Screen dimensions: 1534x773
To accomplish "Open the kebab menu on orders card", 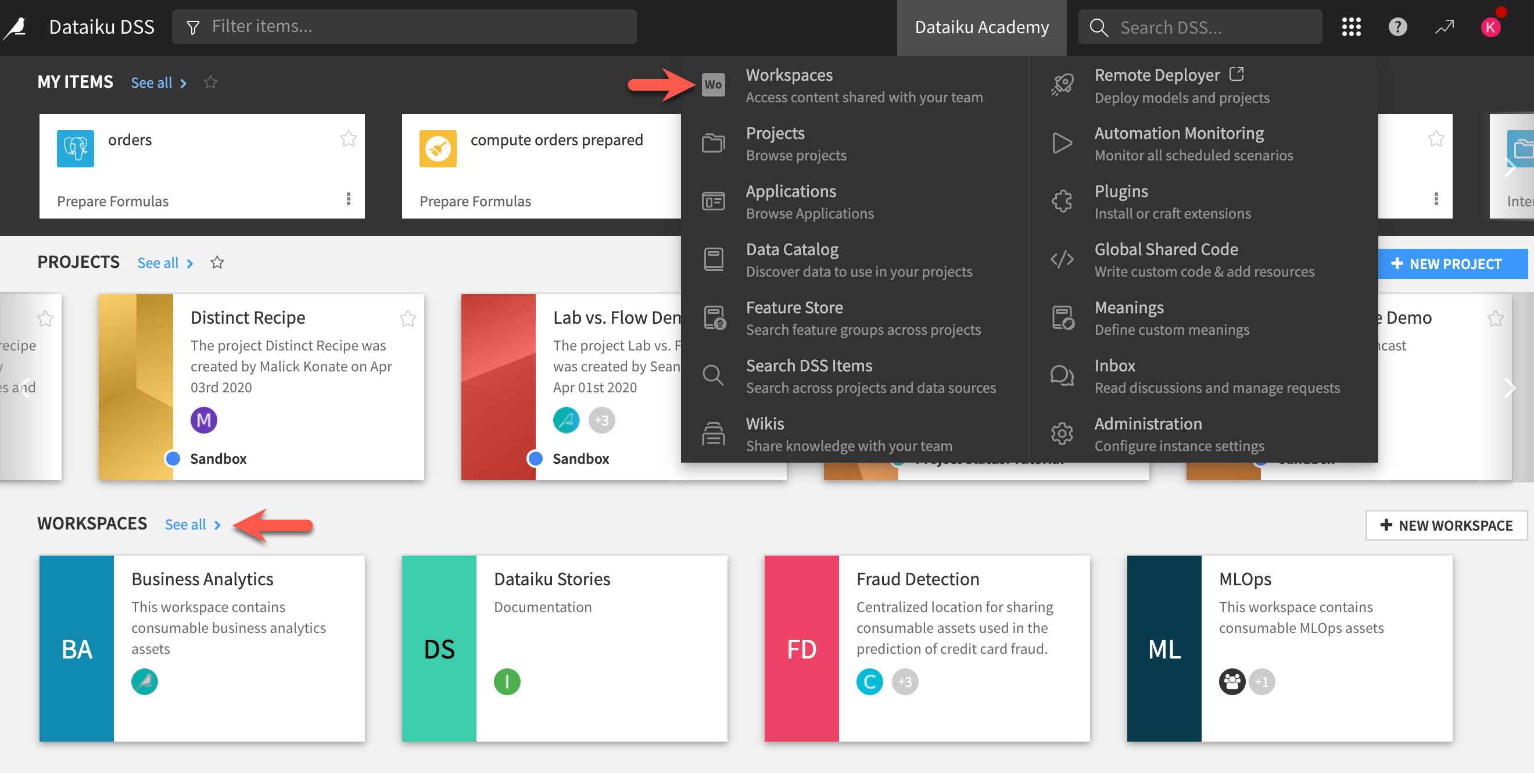I will tap(349, 199).
